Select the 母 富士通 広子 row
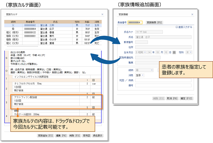The image size is (213, 143). pyautogui.click(x=51, y=29)
